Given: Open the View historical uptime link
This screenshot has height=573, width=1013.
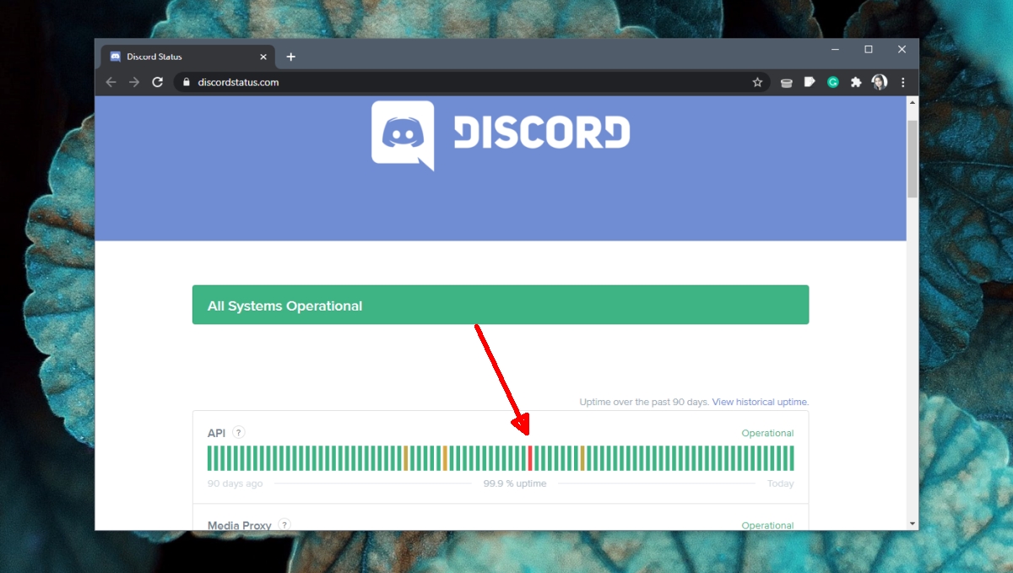Looking at the screenshot, I should [x=761, y=402].
